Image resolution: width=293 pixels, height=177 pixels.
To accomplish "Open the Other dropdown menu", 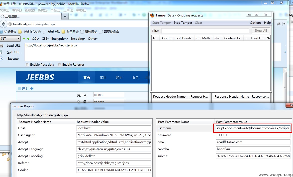I will pos(93,38).
